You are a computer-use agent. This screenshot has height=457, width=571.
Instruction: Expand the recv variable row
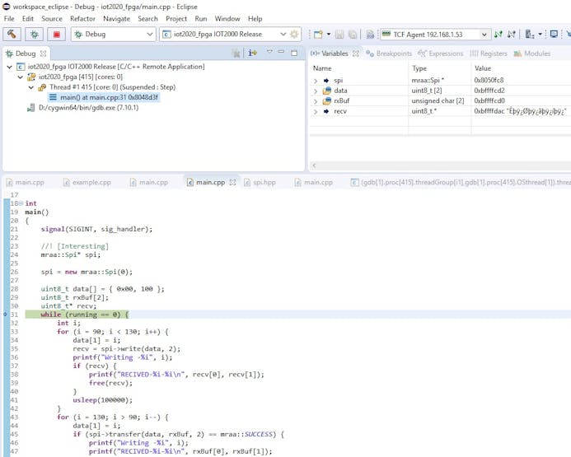point(316,110)
